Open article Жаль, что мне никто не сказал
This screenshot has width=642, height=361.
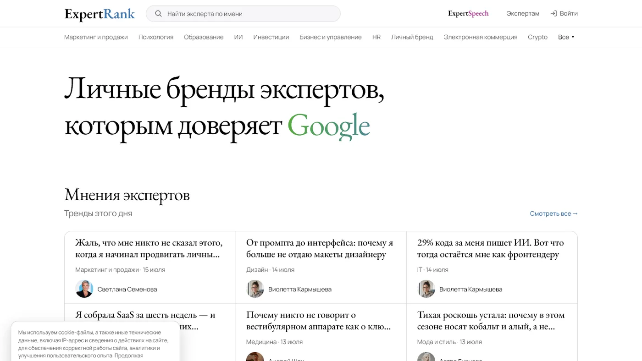[149, 248]
